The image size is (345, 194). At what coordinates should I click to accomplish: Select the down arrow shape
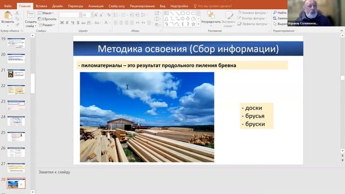(x=188, y=19)
